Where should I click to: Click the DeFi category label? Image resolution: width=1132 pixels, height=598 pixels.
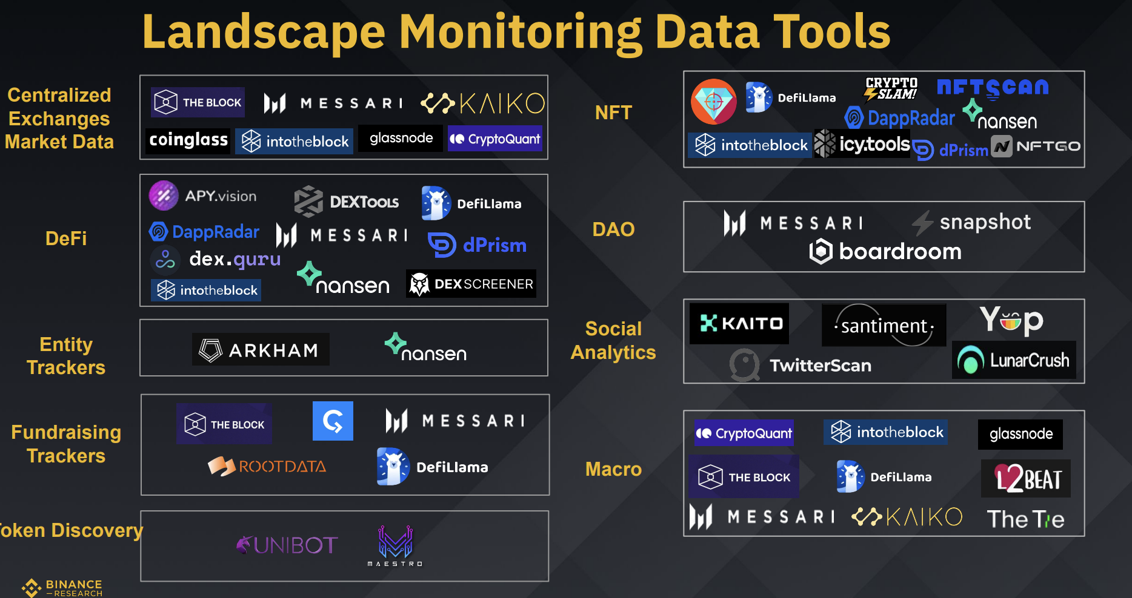pos(66,238)
